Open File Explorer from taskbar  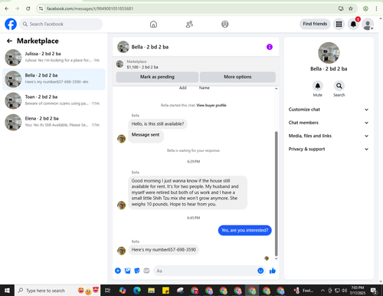152,291
